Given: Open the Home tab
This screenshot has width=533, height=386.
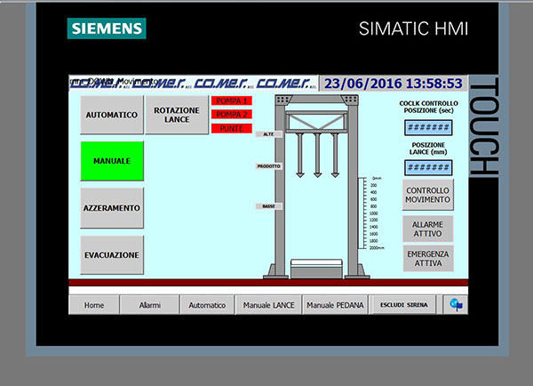Looking at the screenshot, I should pyautogui.click(x=94, y=305).
